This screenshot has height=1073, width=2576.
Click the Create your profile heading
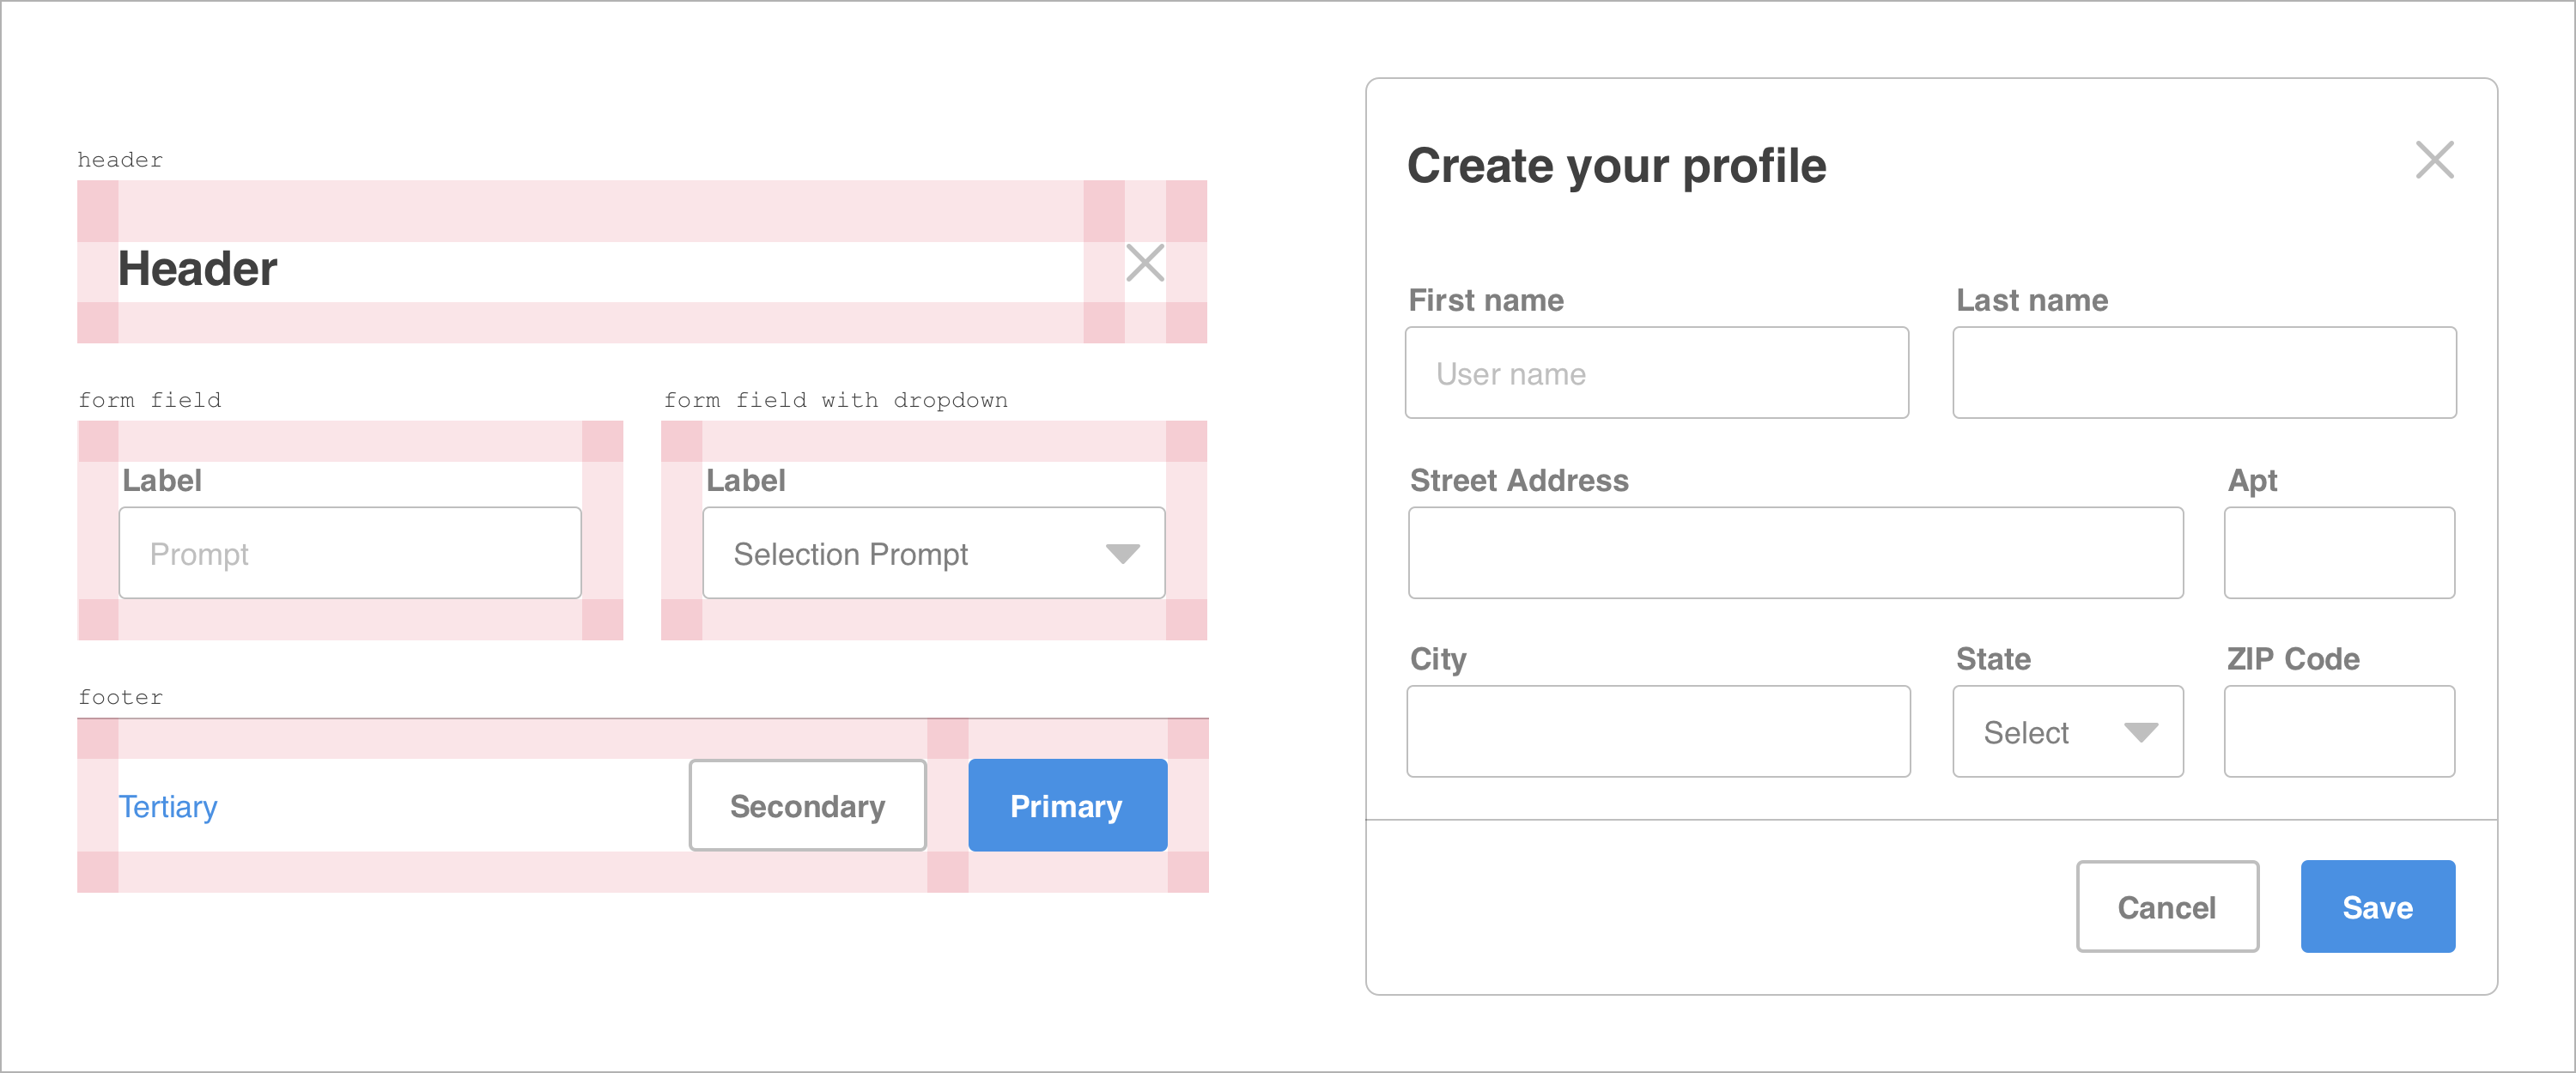coord(1616,166)
